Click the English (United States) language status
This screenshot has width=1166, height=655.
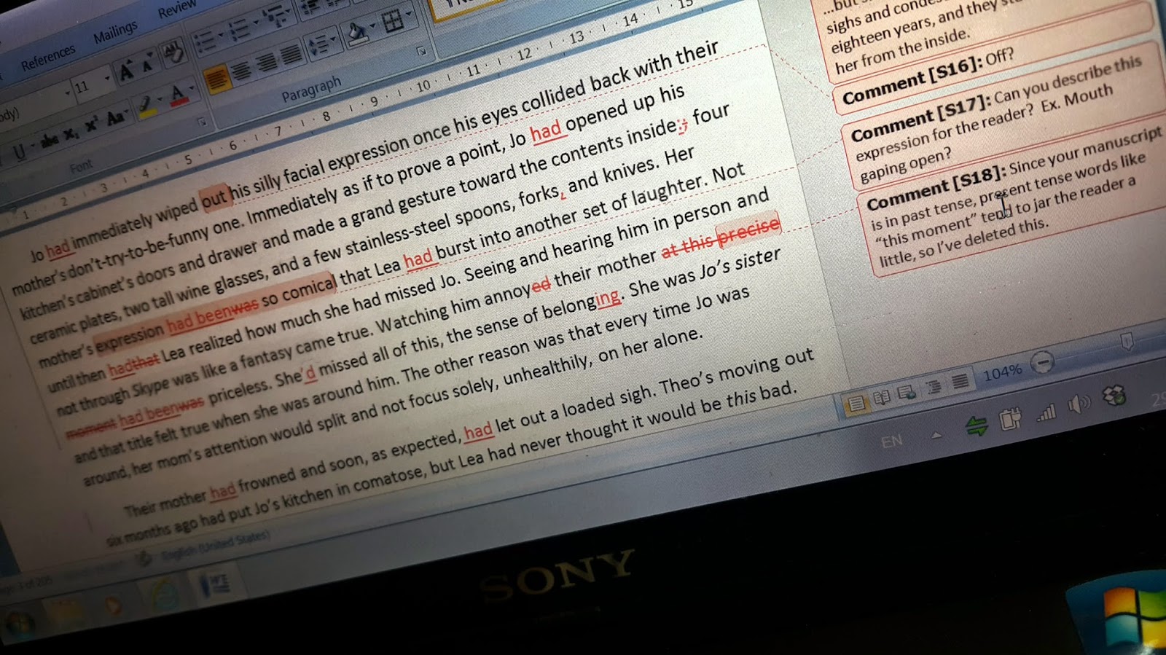(x=215, y=547)
